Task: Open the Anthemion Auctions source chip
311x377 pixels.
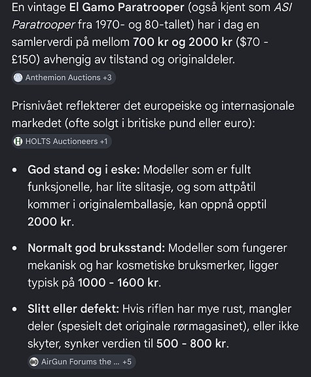Action: pos(64,77)
